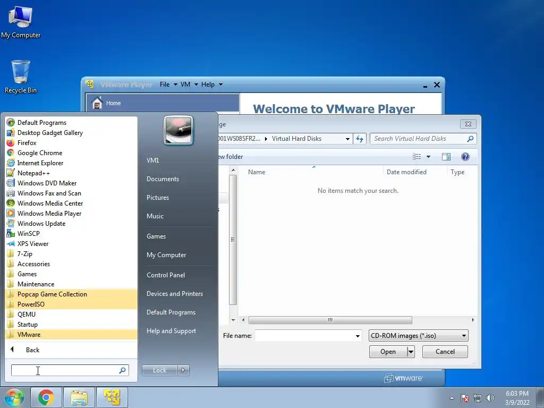Open the File name history dropdown
Viewport: 544px width, 408px height.
coord(358,336)
